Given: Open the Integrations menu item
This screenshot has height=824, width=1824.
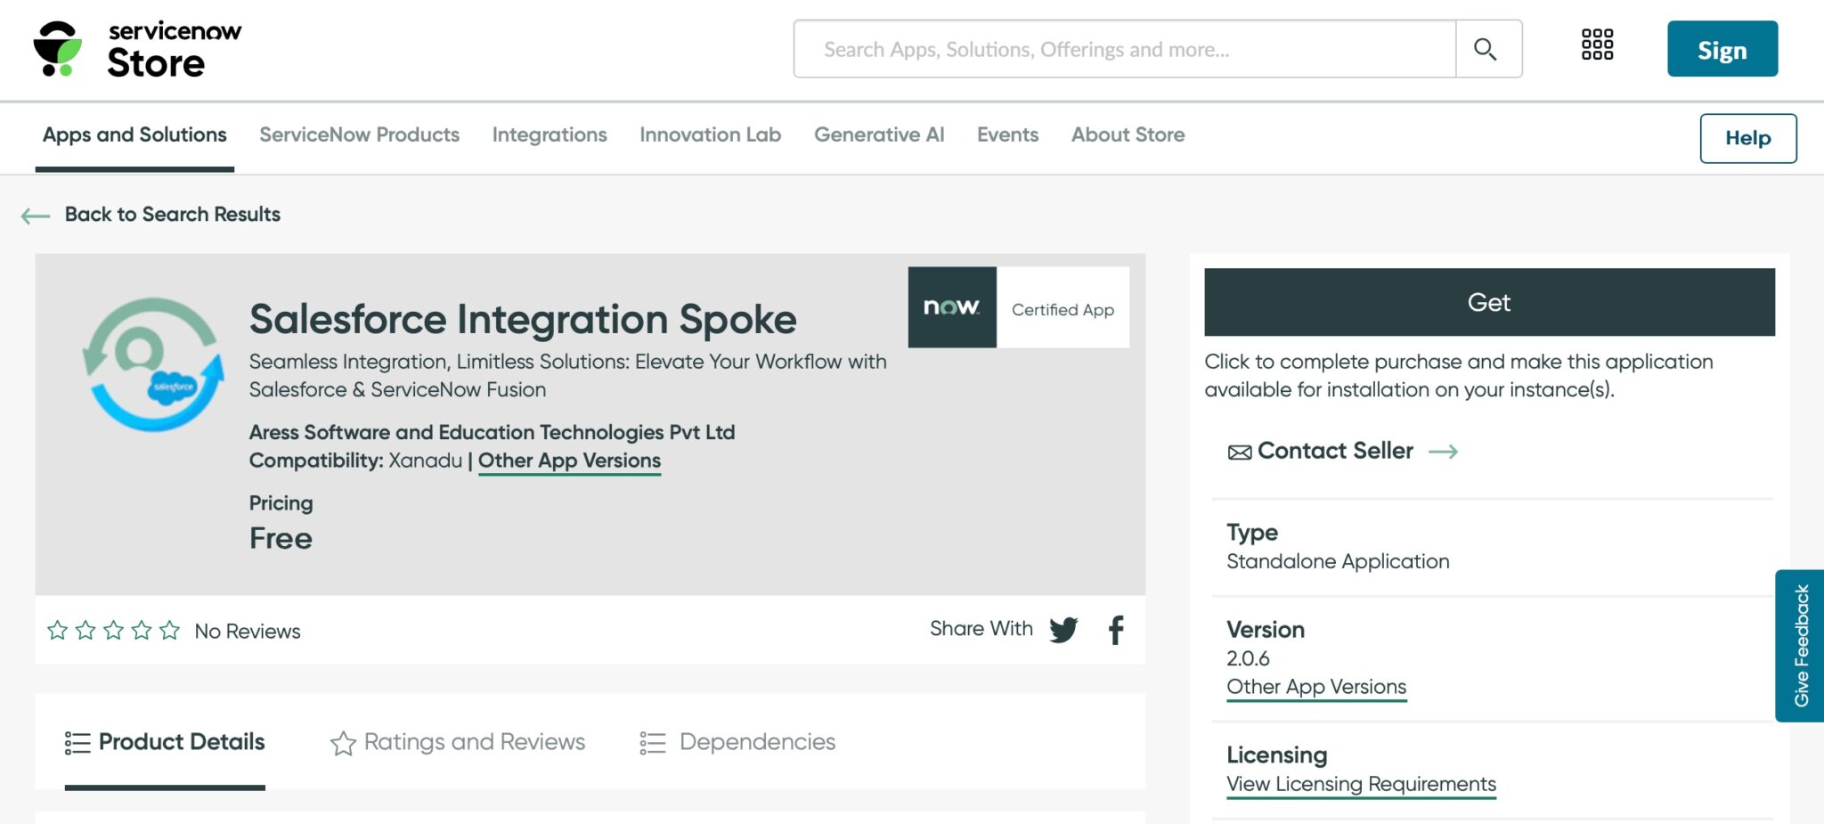Looking at the screenshot, I should (550, 135).
